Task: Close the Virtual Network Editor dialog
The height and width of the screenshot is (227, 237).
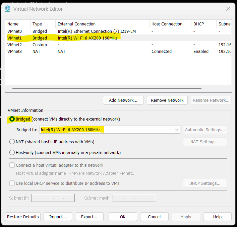Action: pyautogui.click(x=228, y=9)
